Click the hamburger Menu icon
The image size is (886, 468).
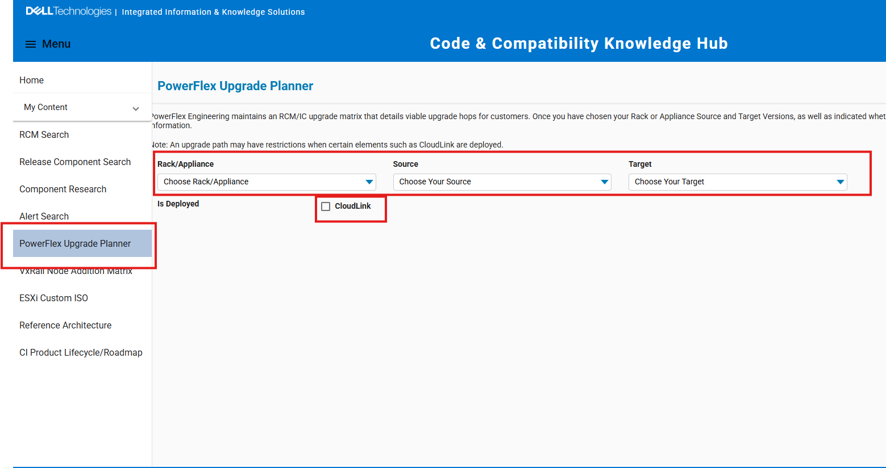click(x=31, y=44)
